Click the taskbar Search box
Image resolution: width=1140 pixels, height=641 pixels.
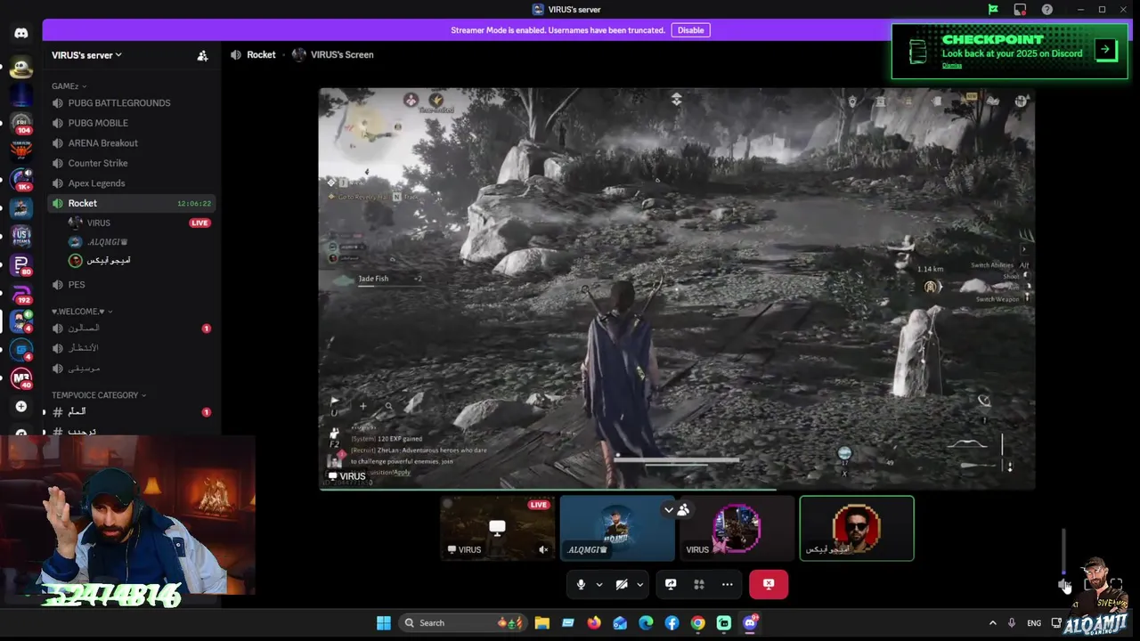point(461,623)
